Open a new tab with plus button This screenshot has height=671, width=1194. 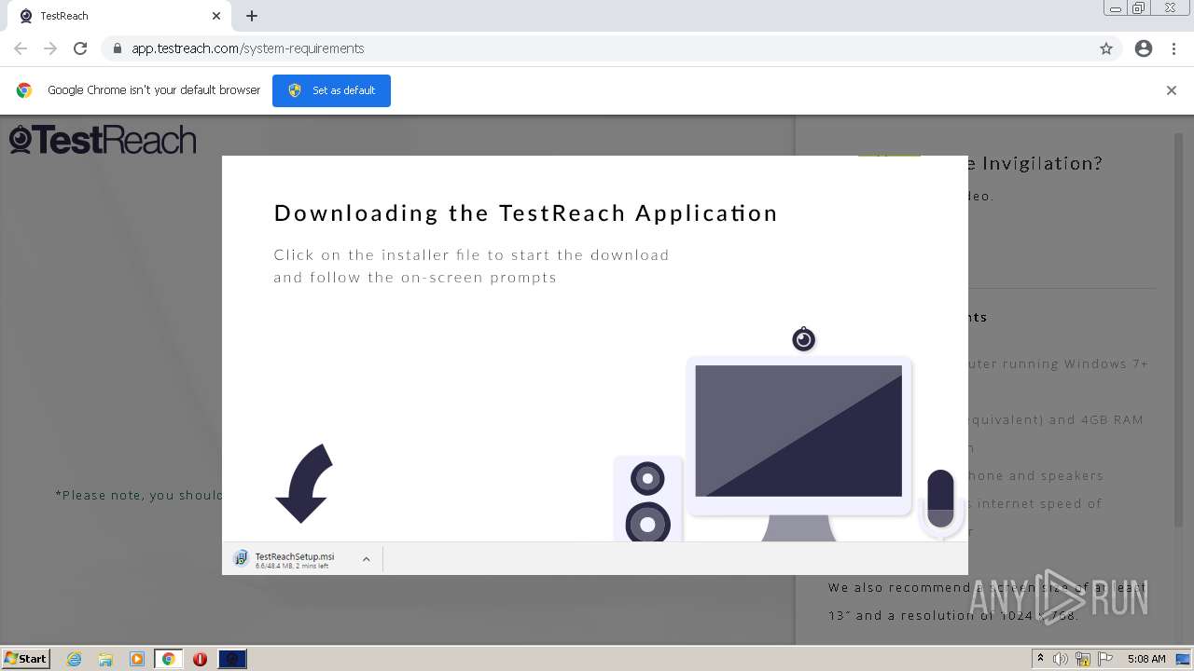point(252,16)
